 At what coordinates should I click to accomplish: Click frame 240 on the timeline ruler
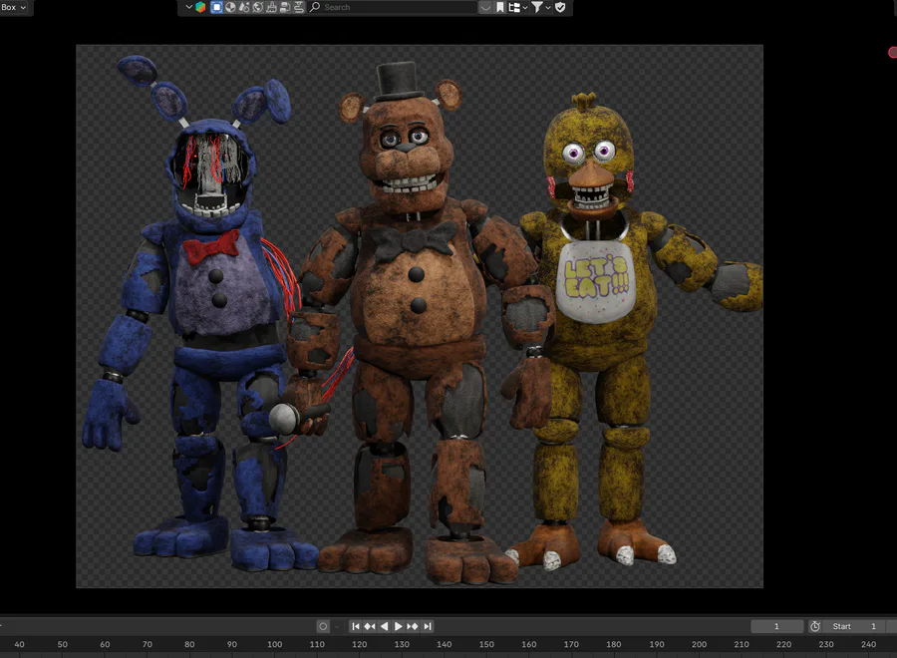[868, 644]
